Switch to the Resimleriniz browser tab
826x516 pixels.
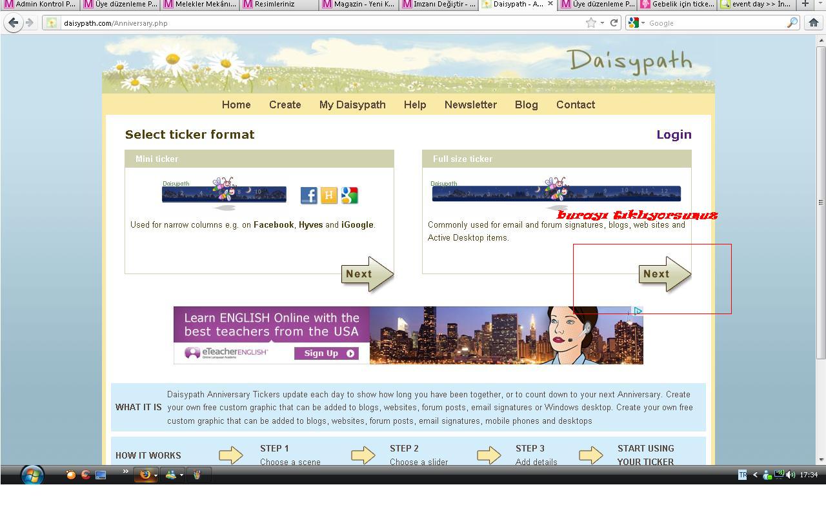click(274, 4)
